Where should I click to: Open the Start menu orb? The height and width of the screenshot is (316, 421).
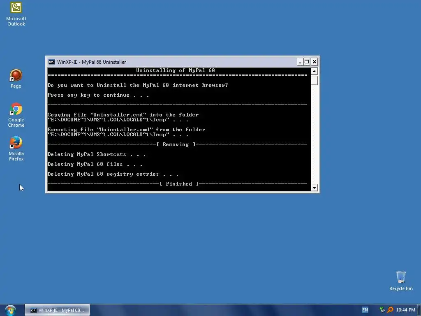point(10,310)
